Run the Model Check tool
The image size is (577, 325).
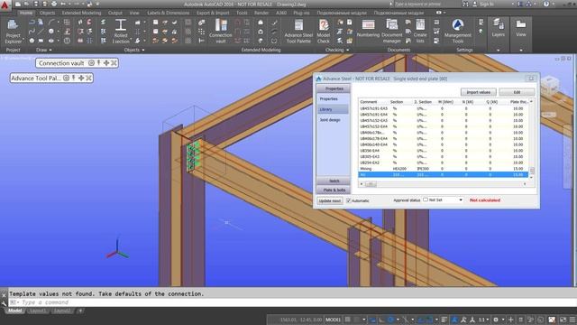(324, 32)
